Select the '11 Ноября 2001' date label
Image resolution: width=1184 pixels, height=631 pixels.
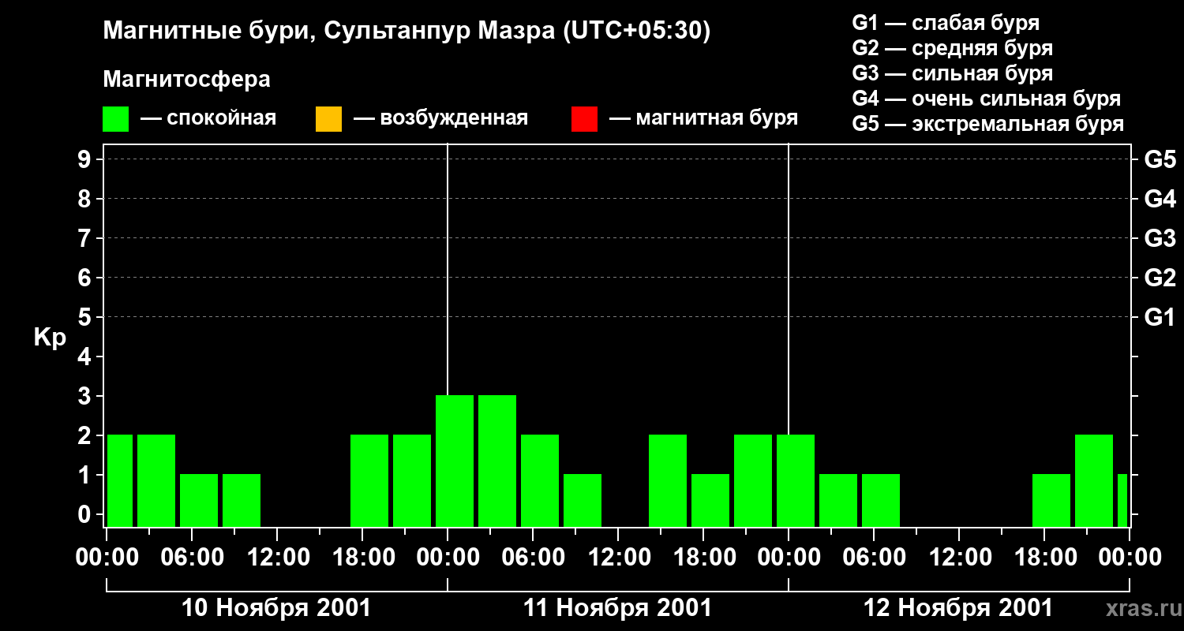618,607
